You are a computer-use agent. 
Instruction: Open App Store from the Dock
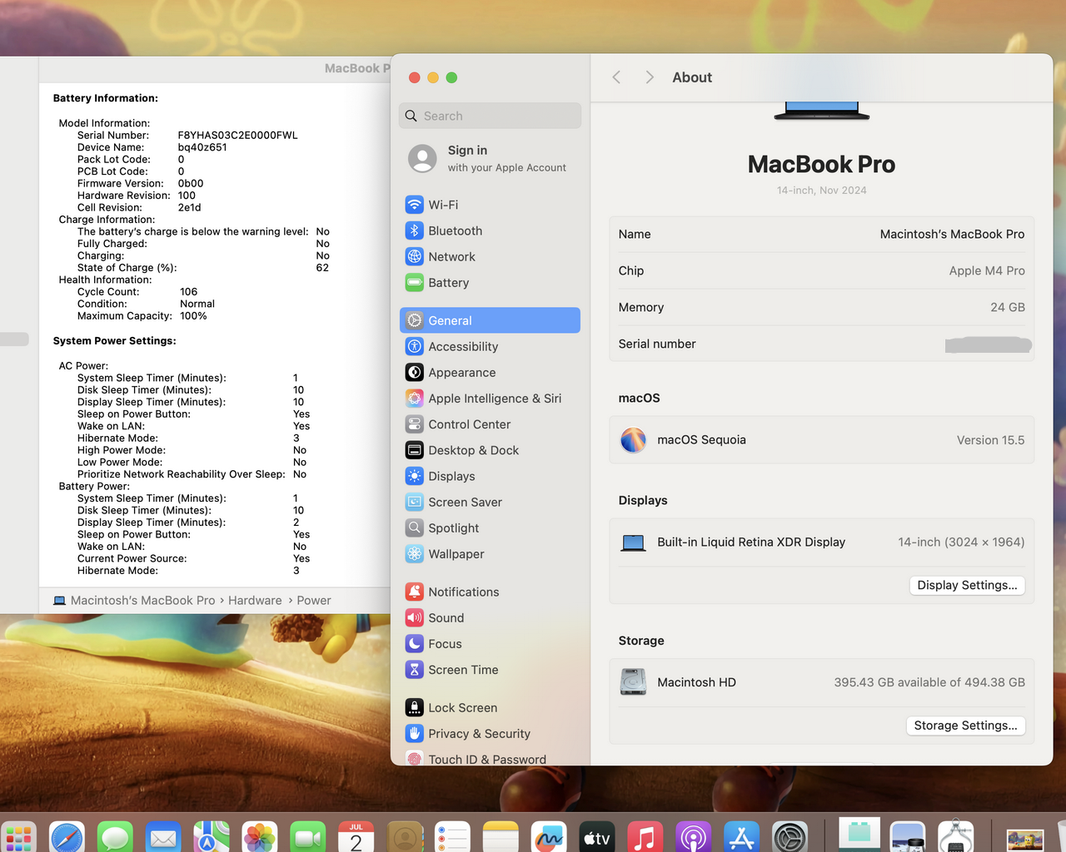(x=741, y=838)
